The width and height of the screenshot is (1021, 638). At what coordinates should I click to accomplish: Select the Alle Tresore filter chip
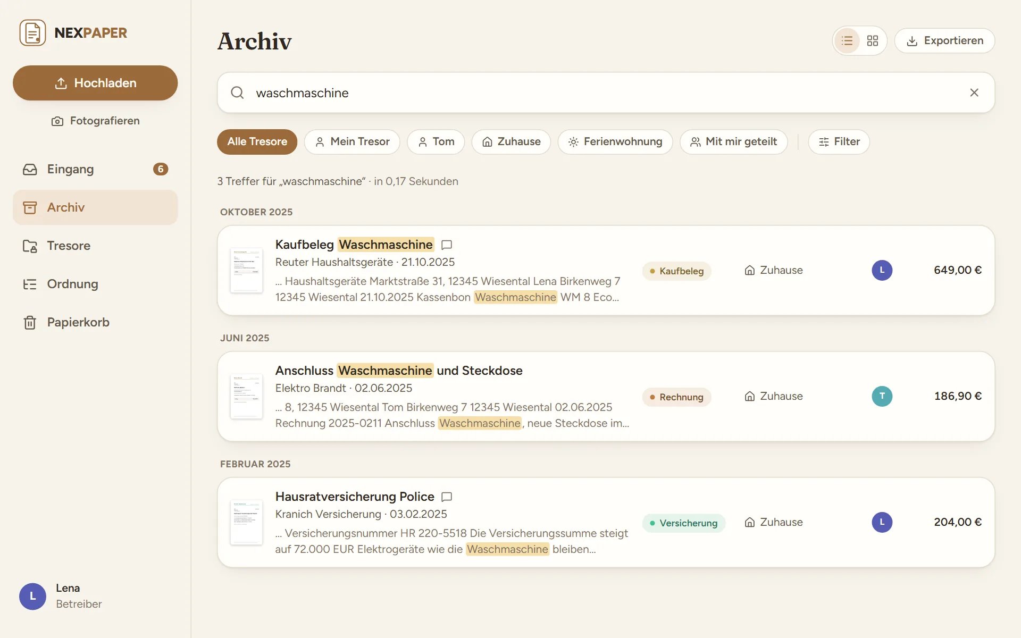(x=257, y=141)
